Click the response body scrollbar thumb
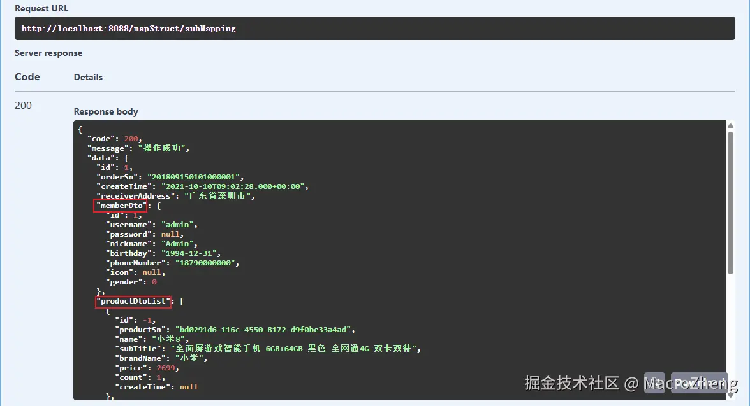The width and height of the screenshot is (750, 406). 730,203
